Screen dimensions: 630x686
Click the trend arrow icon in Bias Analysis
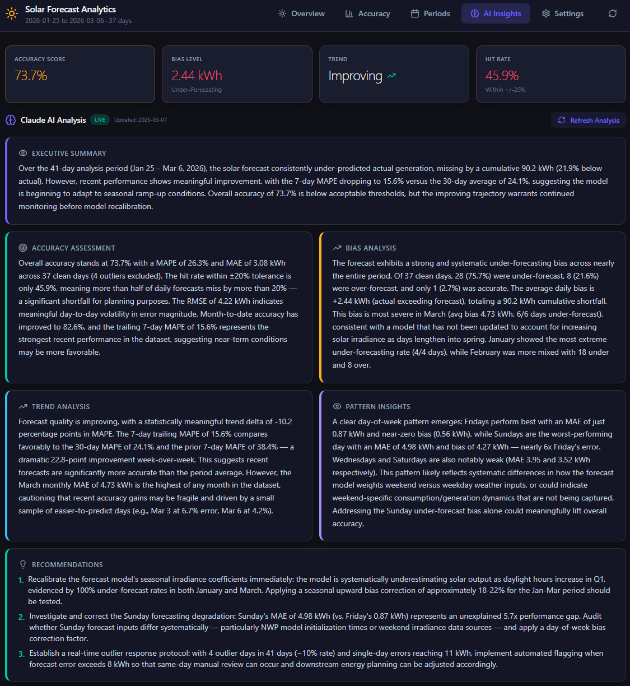pyautogui.click(x=337, y=248)
